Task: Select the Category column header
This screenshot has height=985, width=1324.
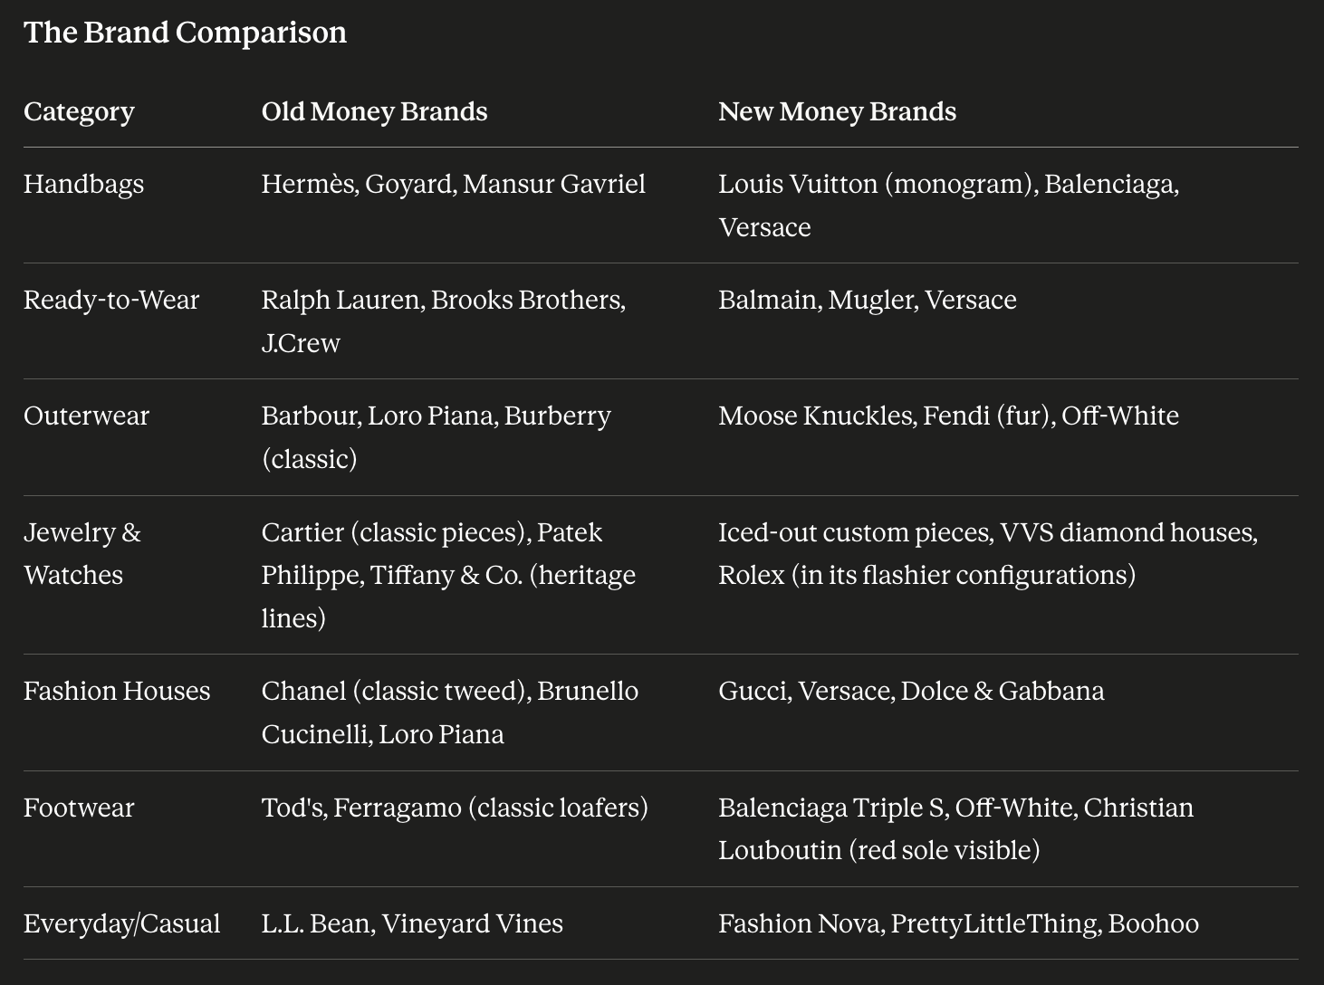Action: [79, 111]
